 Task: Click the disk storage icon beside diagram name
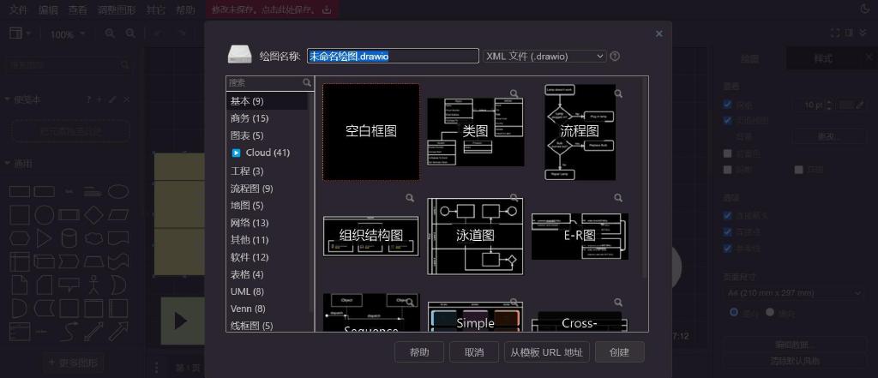[240, 56]
